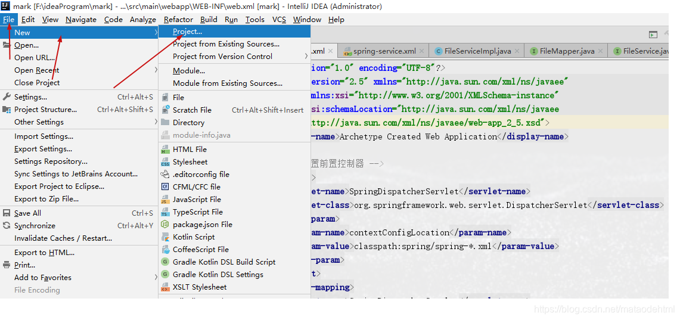Create an XSLT Stylesheet
This screenshot has width=680, height=320.
(x=235, y=288)
